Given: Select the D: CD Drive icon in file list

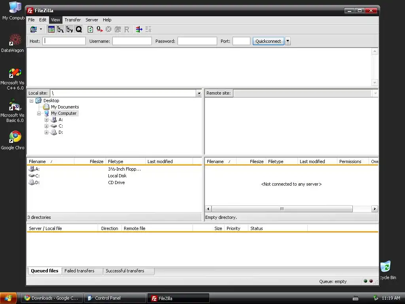Looking at the screenshot, I should (32, 182).
